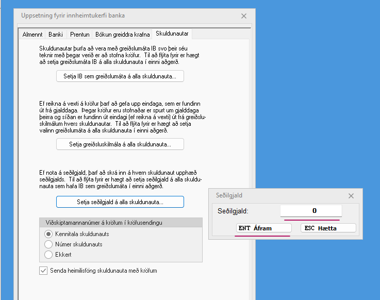Click the Uppsetning fyrir innheimtukerfi banka title bar
The height and width of the screenshot is (300, 380).
pyautogui.click(x=124, y=16)
